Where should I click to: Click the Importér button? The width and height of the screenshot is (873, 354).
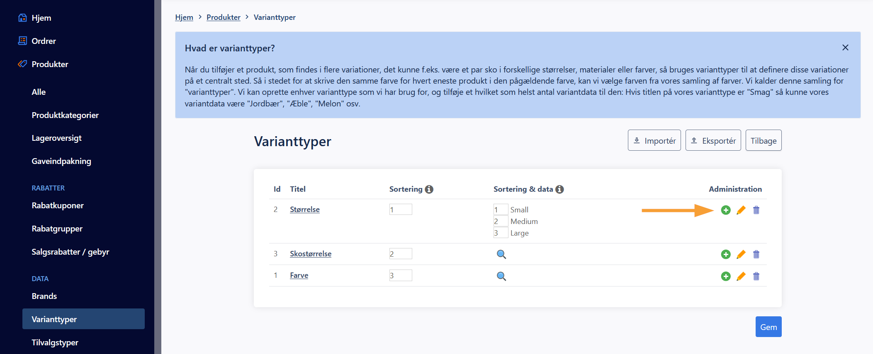coord(654,140)
